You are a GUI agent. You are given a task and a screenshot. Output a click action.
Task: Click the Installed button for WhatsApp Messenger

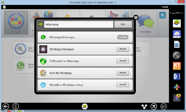click(123, 37)
